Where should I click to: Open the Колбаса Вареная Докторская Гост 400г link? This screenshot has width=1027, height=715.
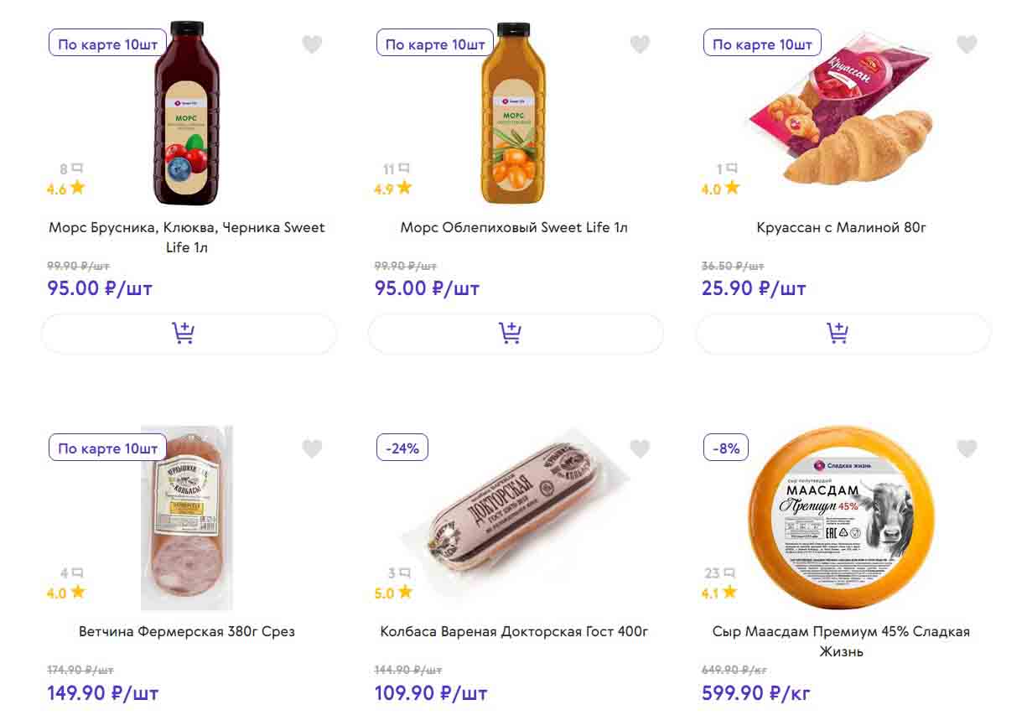pyautogui.click(x=514, y=631)
